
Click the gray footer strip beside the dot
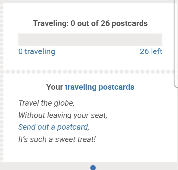click(x=45, y=166)
